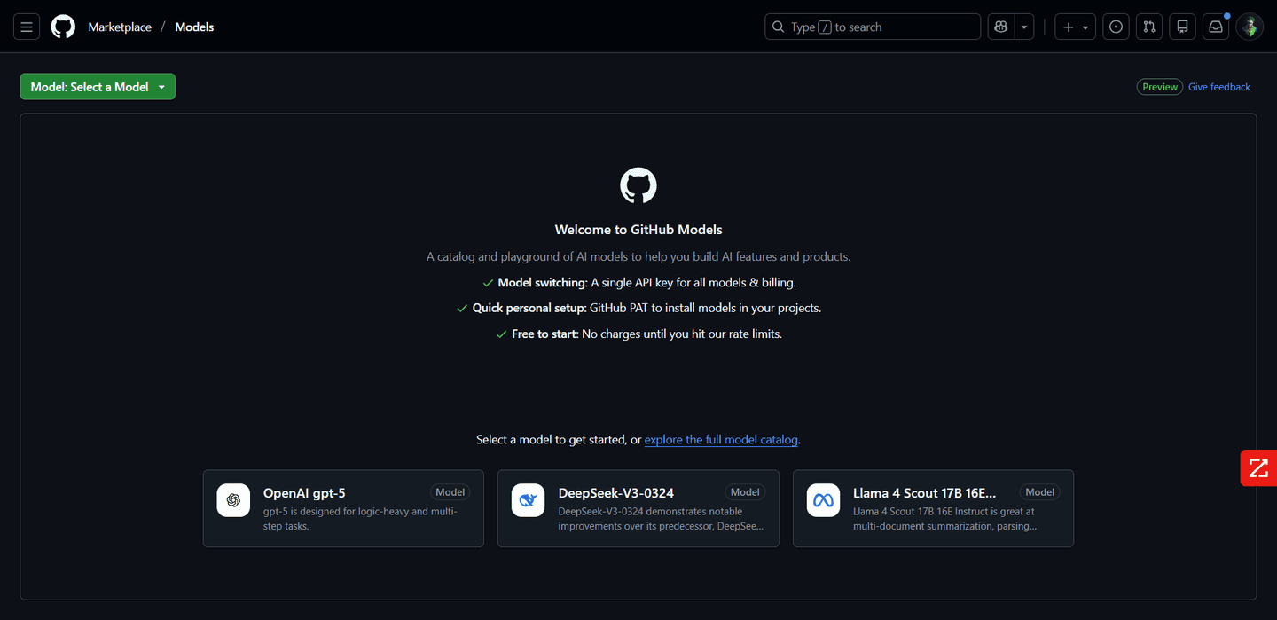Open the Notifications inbox icon
Viewport: 1277px width, 620px height.
pos(1216,27)
